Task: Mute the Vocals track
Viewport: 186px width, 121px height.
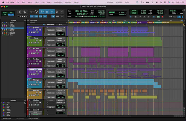Action: point(40,93)
